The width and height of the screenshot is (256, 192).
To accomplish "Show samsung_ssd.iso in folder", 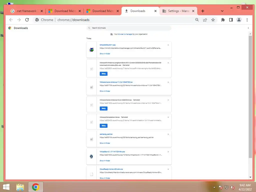I will (105, 143).
